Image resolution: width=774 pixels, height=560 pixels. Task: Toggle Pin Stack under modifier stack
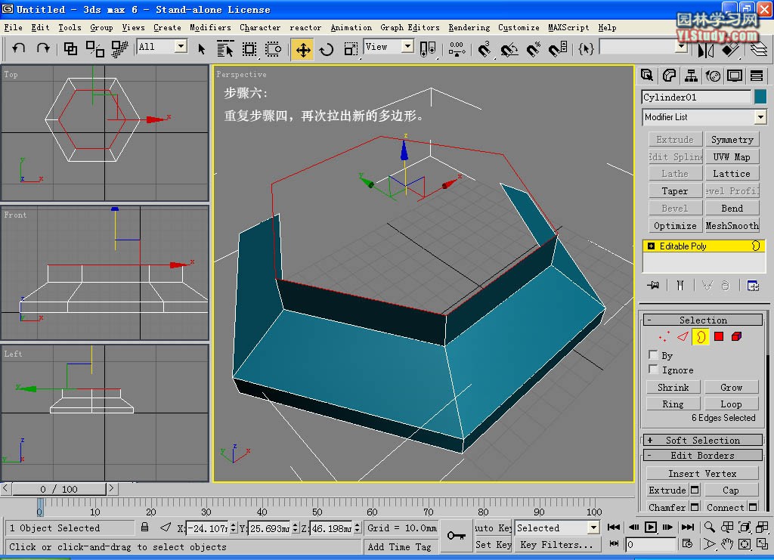click(653, 286)
